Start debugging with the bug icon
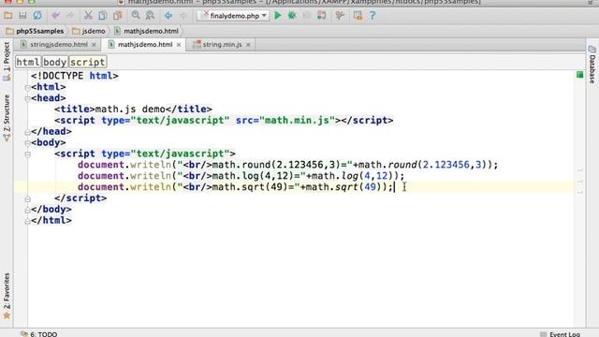Screen dimensions: 599x337 click(292, 16)
